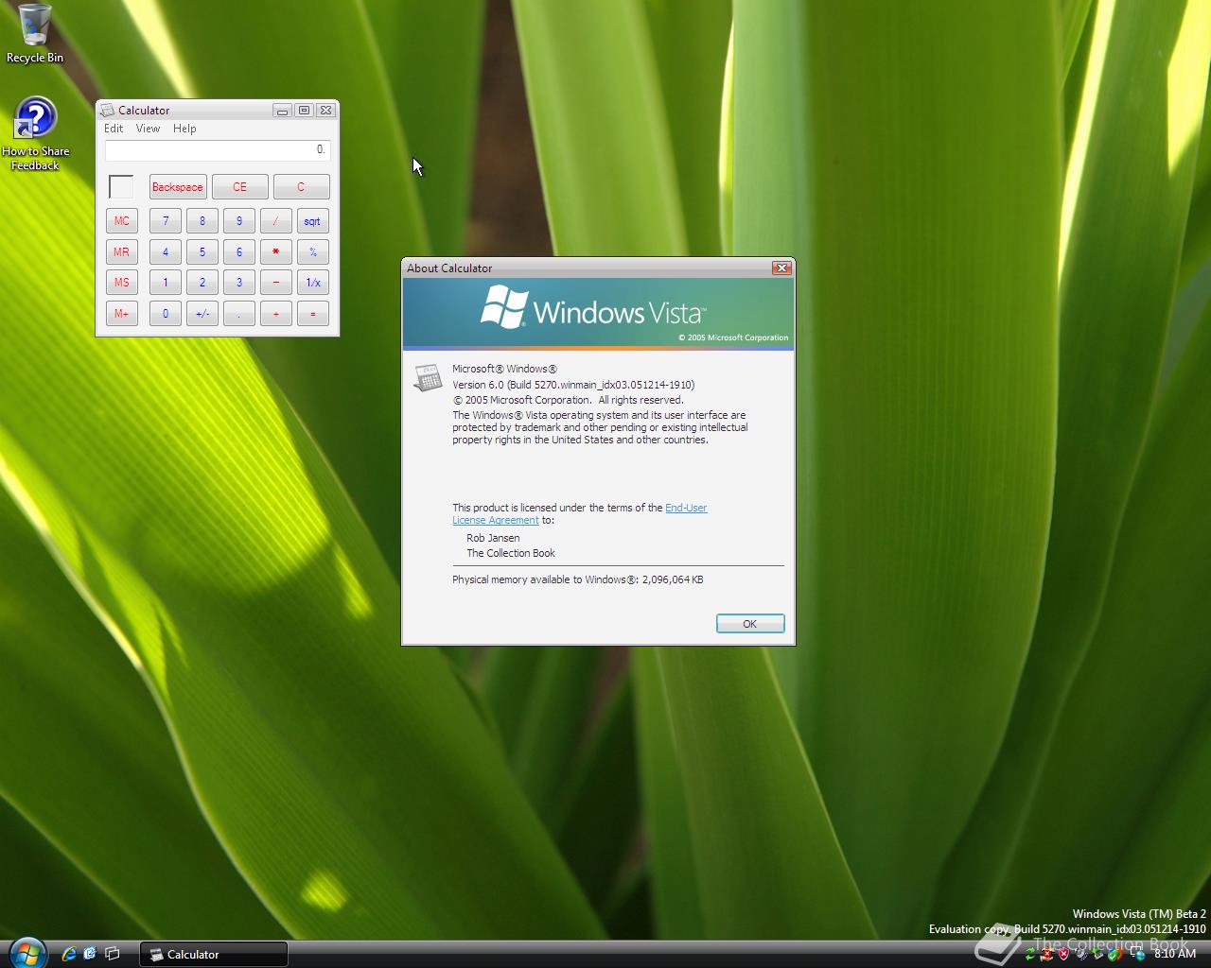The width and height of the screenshot is (1211, 968).
Task: Click digit 3 on the Calculator
Action: click(239, 283)
